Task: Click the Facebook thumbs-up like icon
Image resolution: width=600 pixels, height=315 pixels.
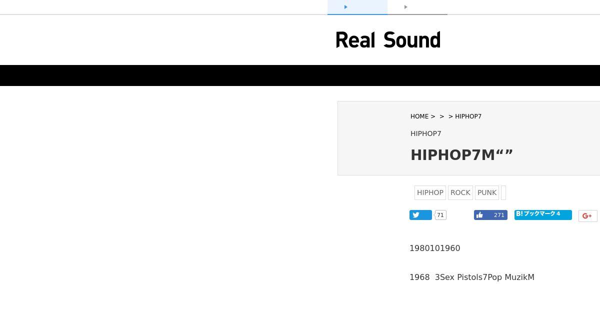Action: pos(480,215)
